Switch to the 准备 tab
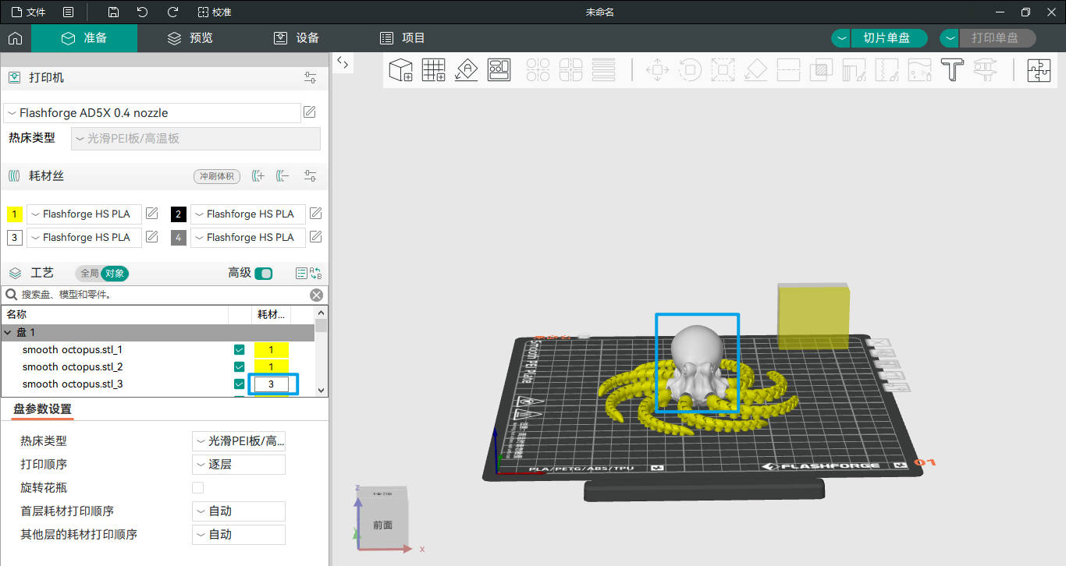The height and width of the screenshot is (566, 1066). [84, 38]
